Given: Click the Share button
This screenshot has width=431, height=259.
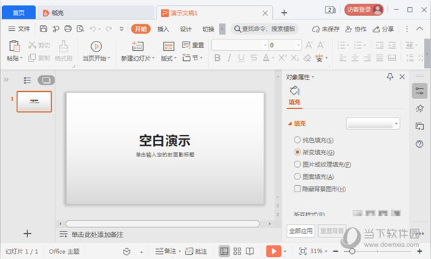Looking at the screenshot, I should 383,29.
